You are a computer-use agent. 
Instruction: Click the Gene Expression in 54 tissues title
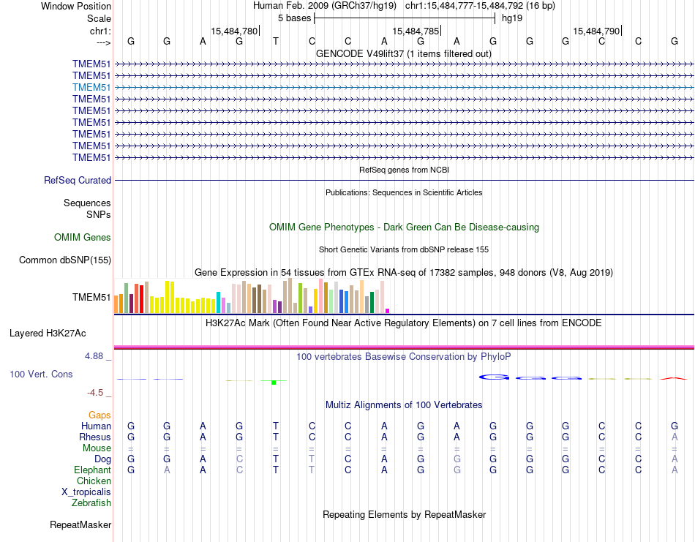pos(404,273)
